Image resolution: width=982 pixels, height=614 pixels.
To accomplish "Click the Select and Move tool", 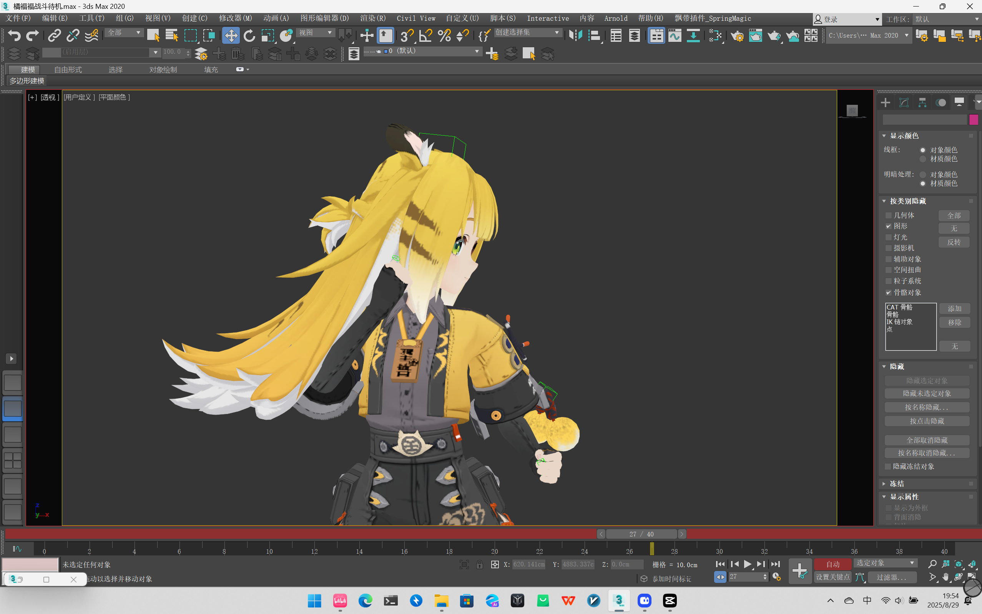I will click(x=231, y=36).
